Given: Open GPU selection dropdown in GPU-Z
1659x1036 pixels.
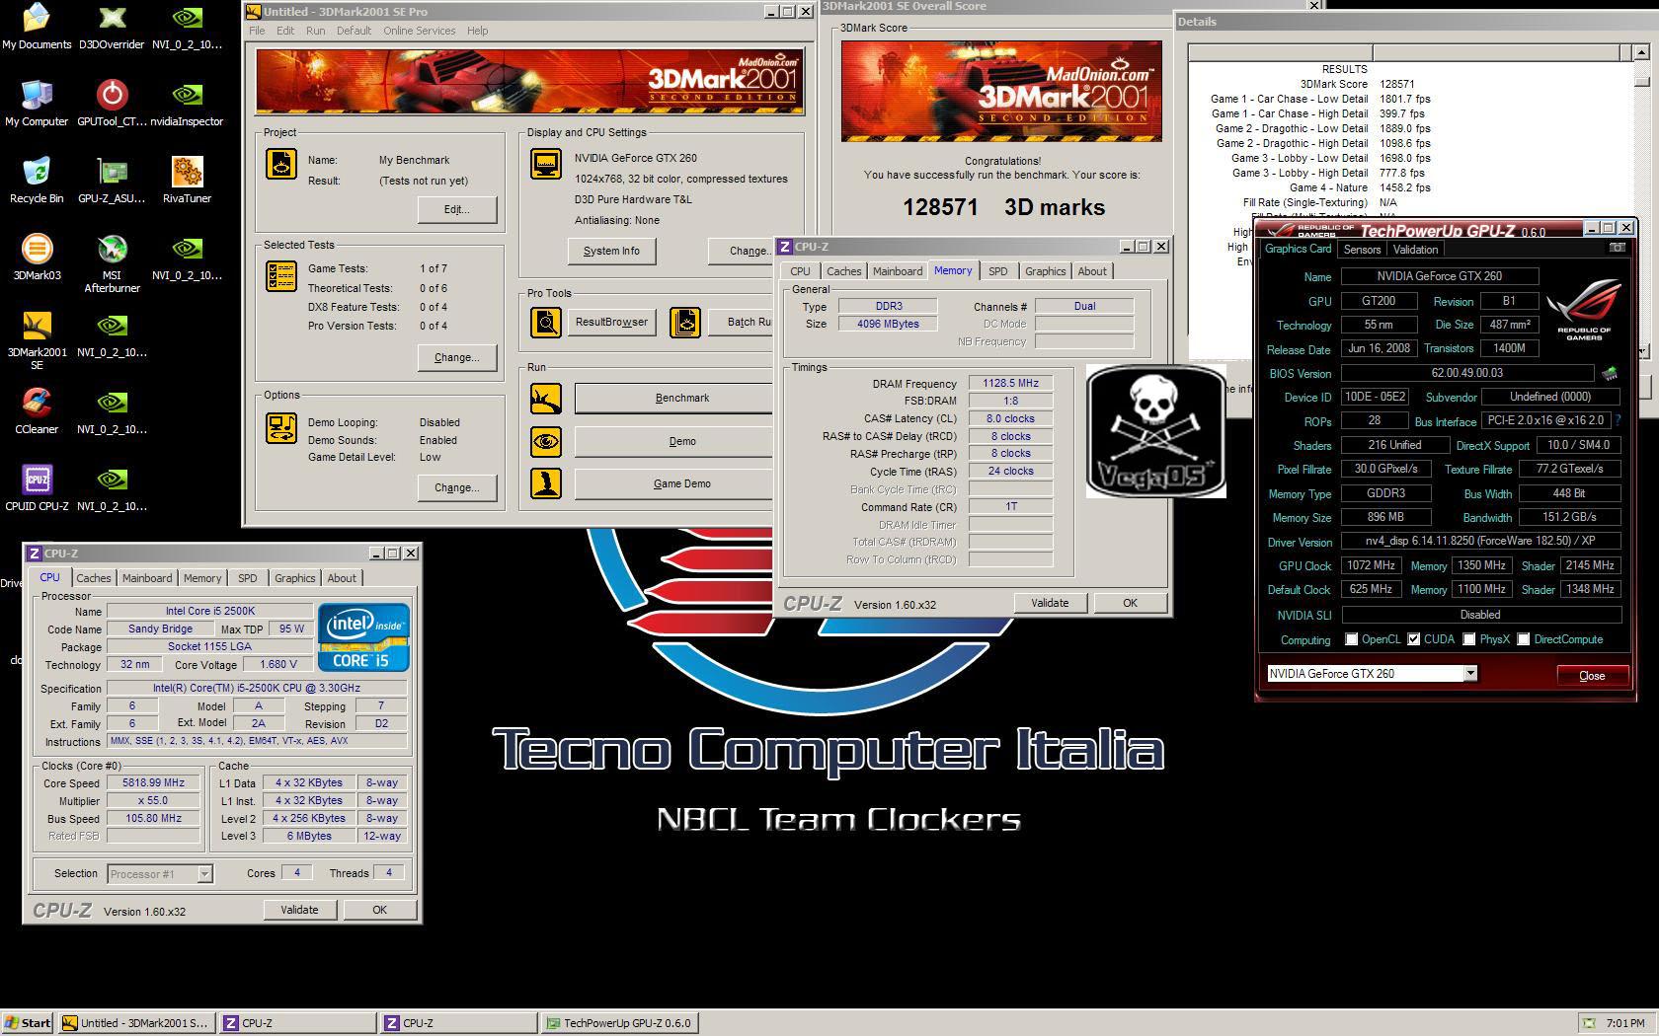Looking at the screenshot, I should (x=1470, y=673).
